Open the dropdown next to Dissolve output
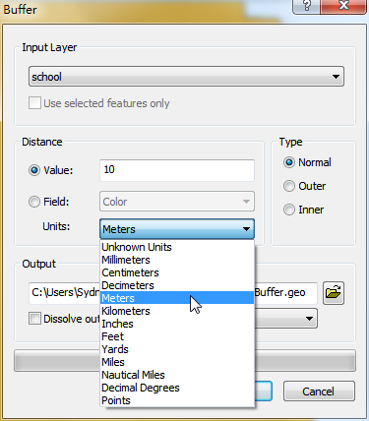 [285, 319]
